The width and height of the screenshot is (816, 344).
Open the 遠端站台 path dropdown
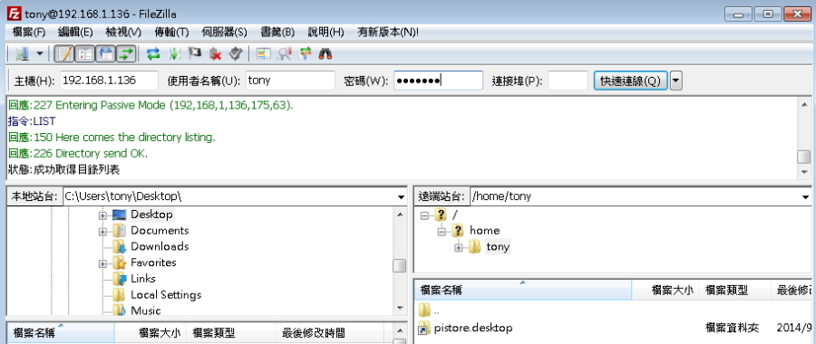pos(805,197)
